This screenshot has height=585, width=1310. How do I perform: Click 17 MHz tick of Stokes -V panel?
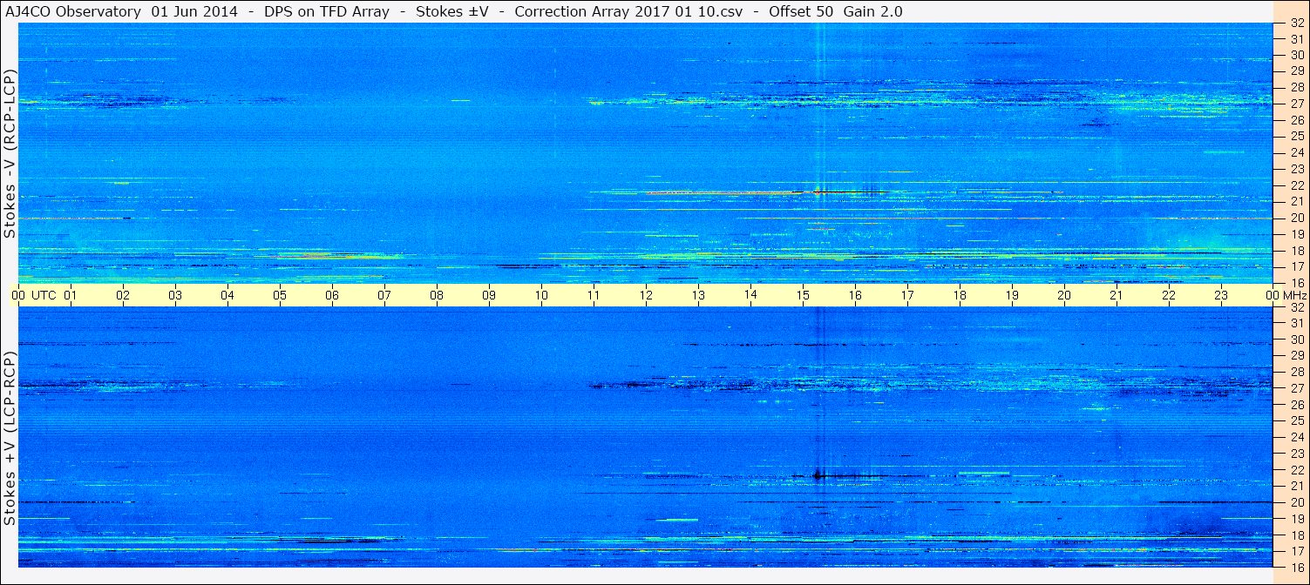[1296, 266]
